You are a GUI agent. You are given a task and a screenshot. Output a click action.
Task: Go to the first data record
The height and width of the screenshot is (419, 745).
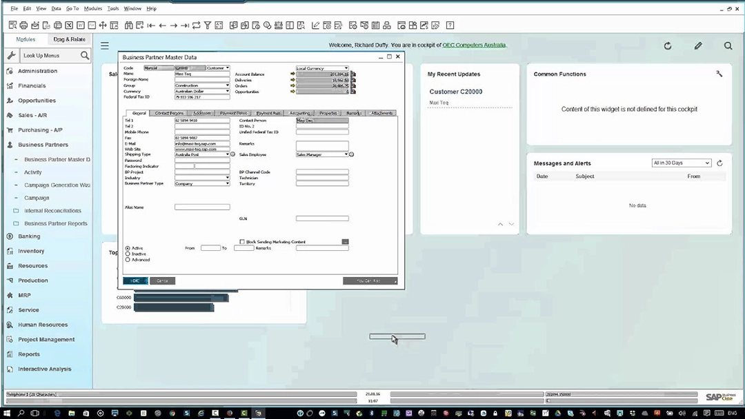pos(151,25)
